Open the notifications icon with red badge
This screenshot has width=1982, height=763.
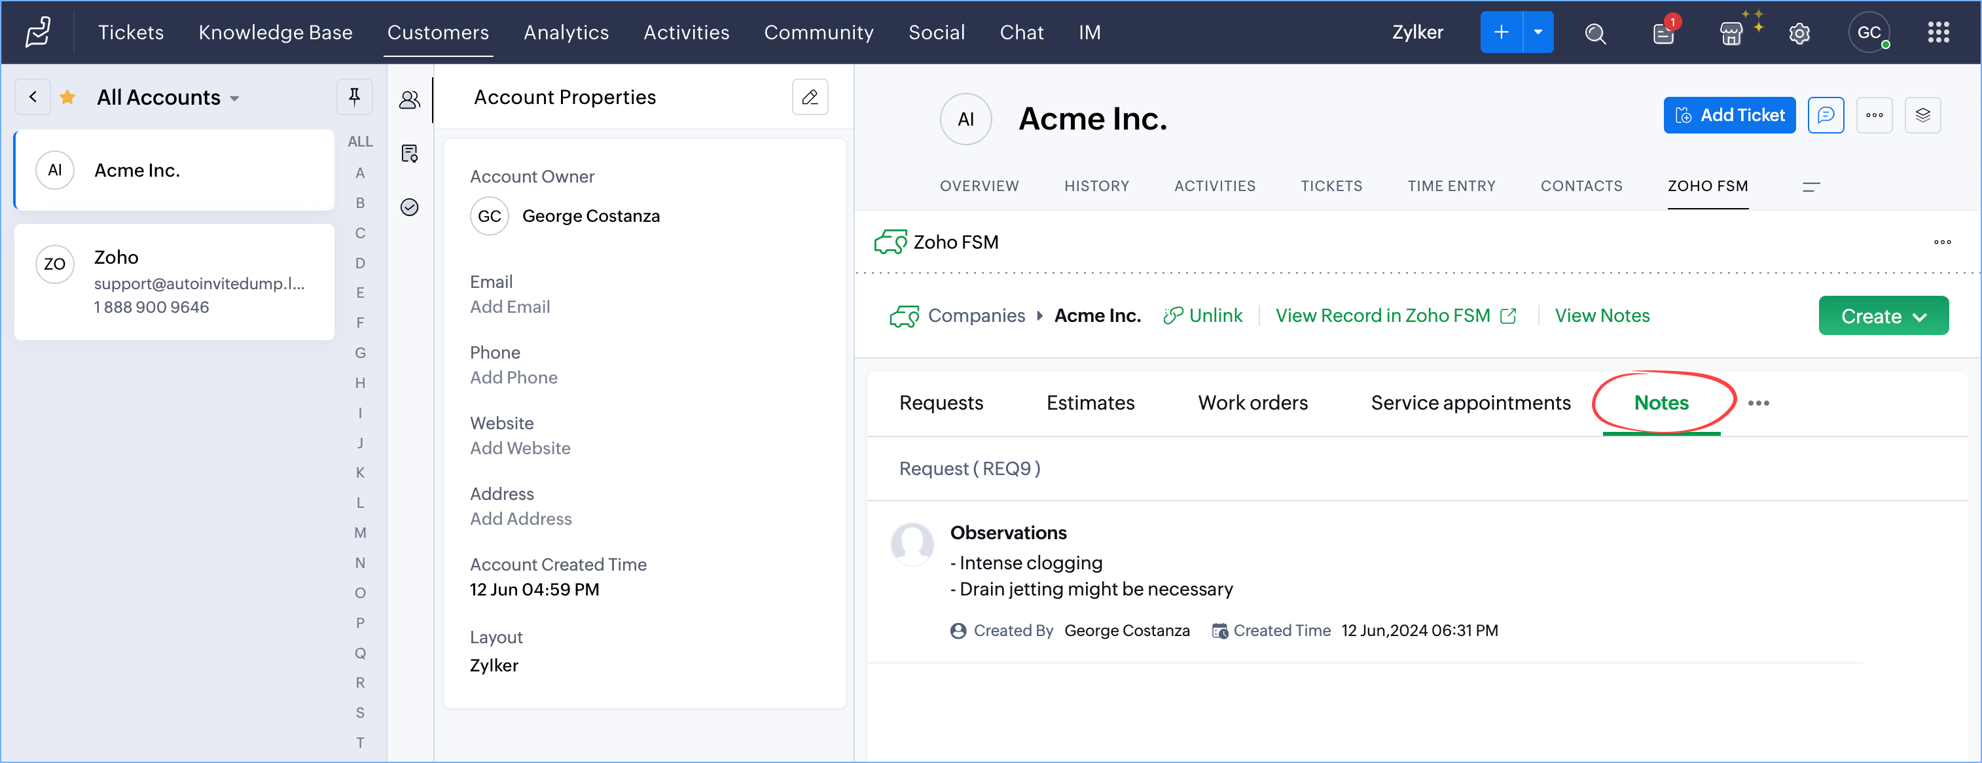coord(1663,33)
